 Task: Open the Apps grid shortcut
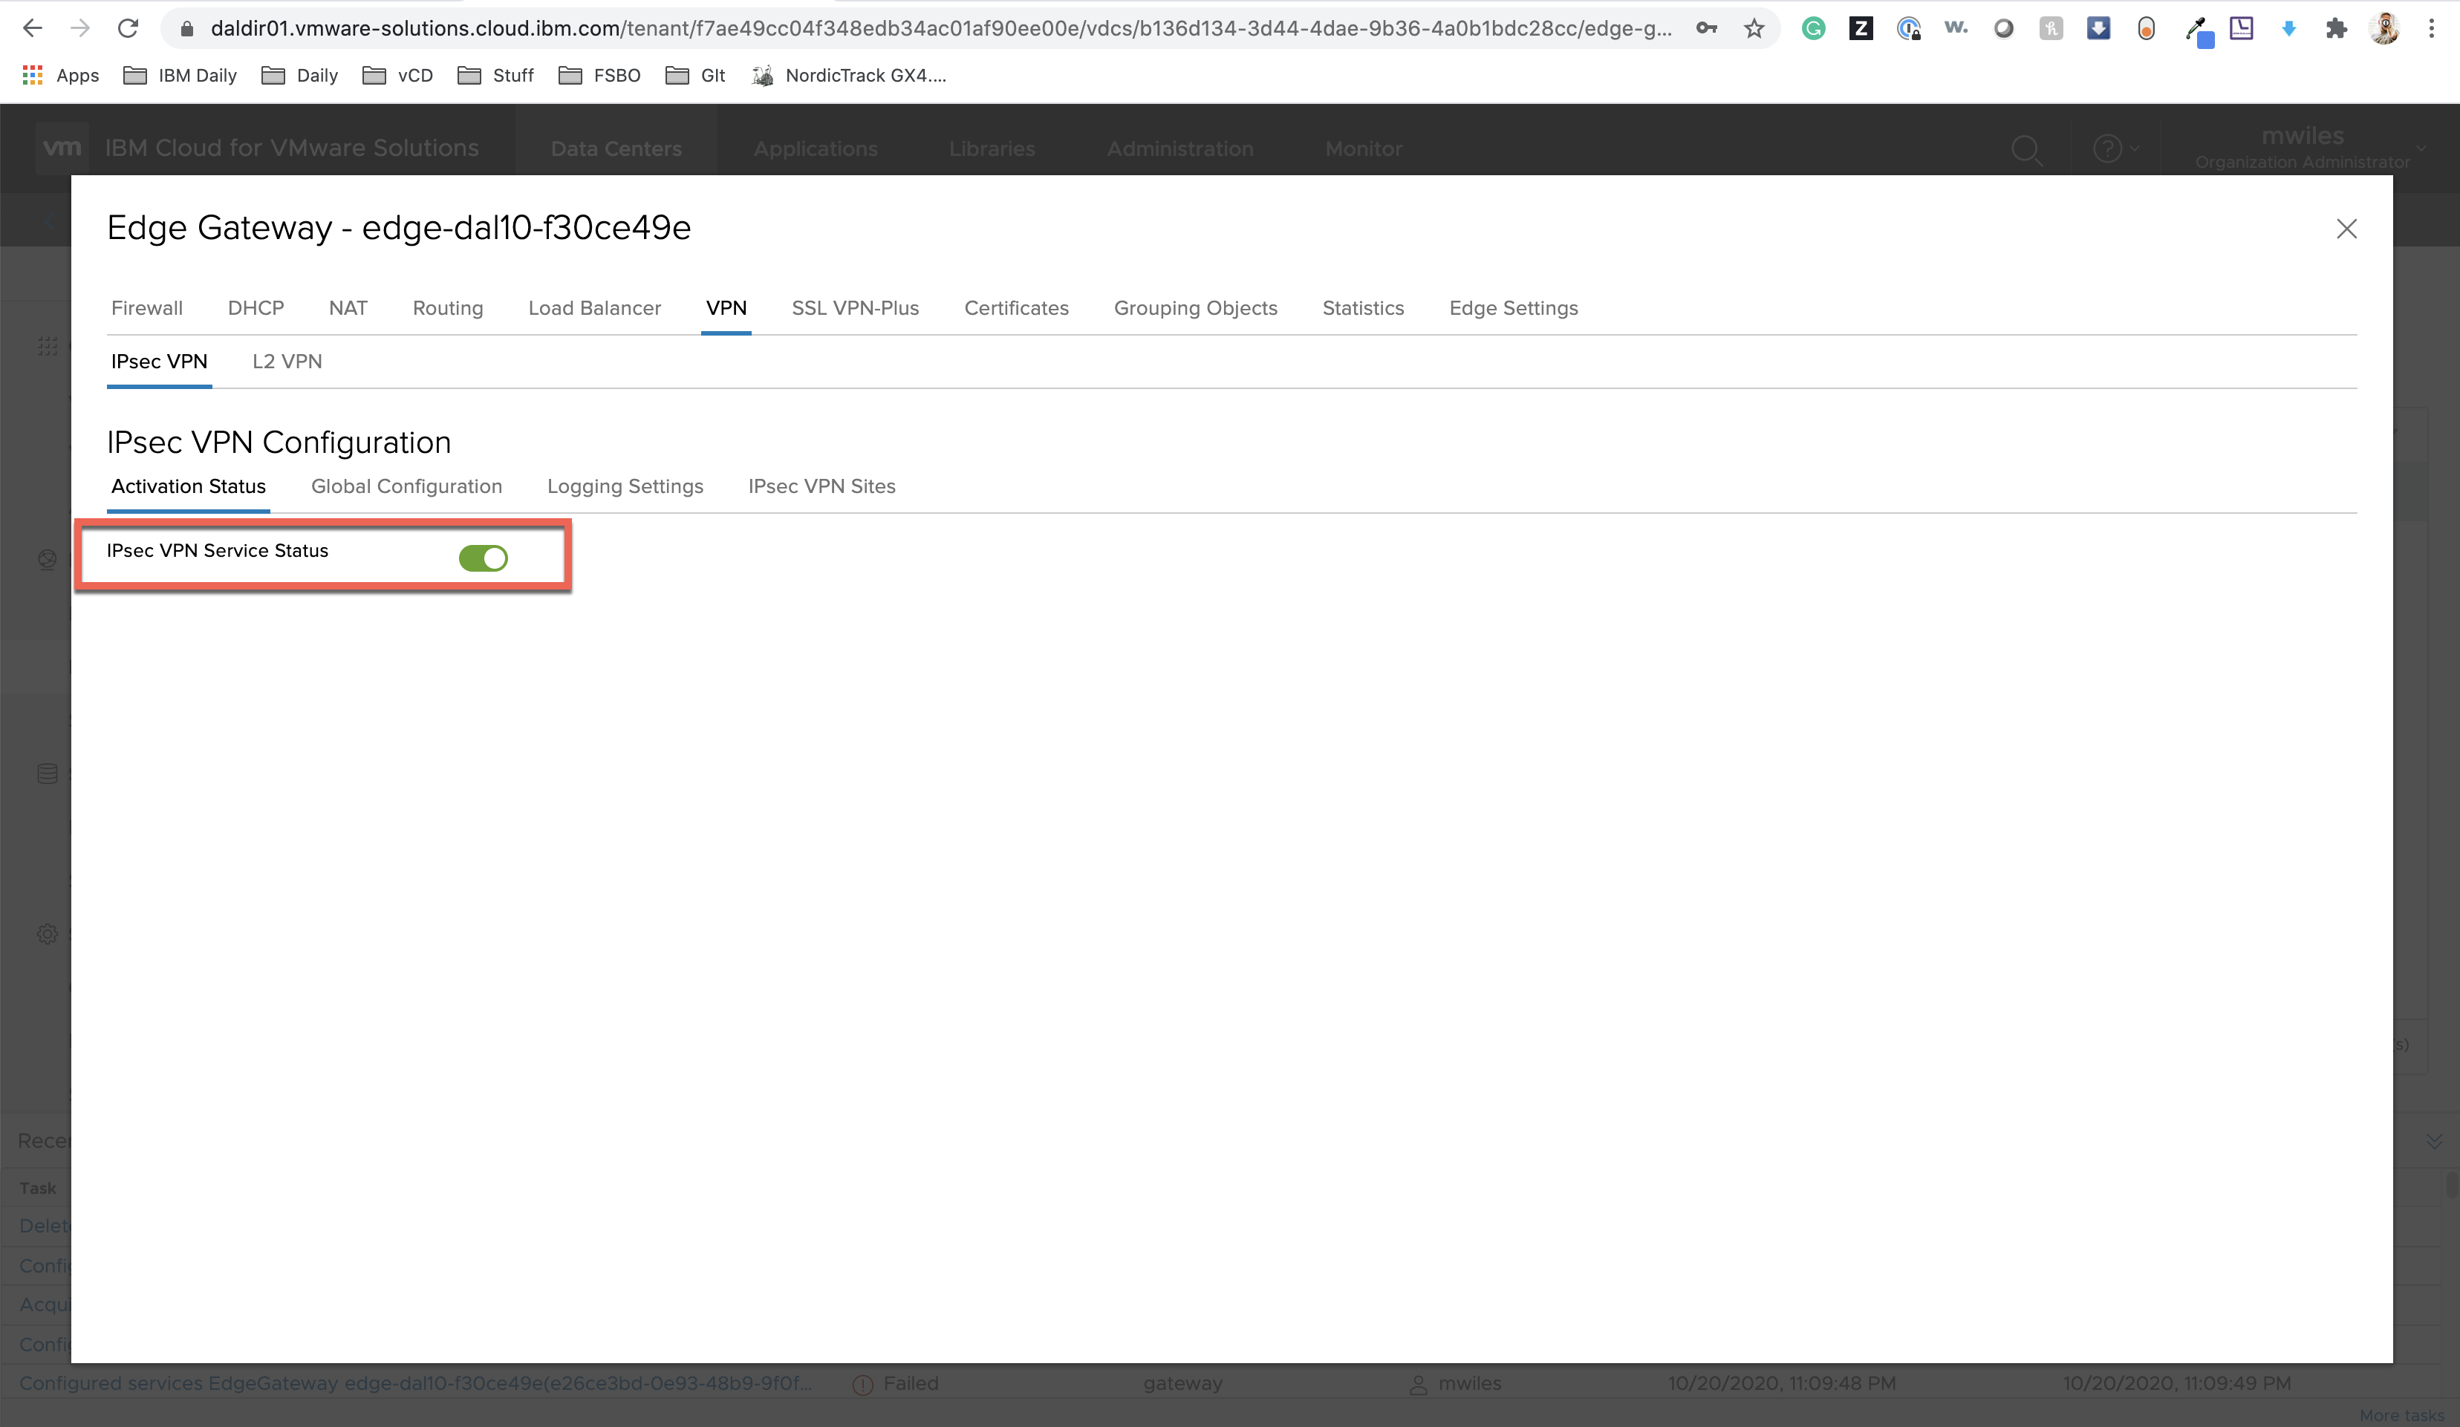point(60,75)
